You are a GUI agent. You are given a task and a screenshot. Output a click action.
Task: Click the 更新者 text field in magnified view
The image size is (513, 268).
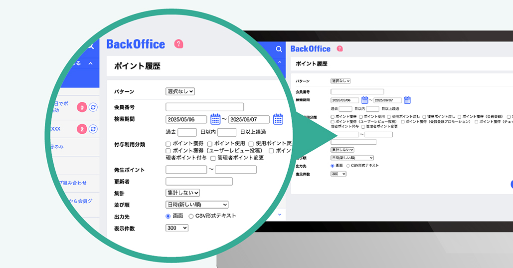(199, 181)
